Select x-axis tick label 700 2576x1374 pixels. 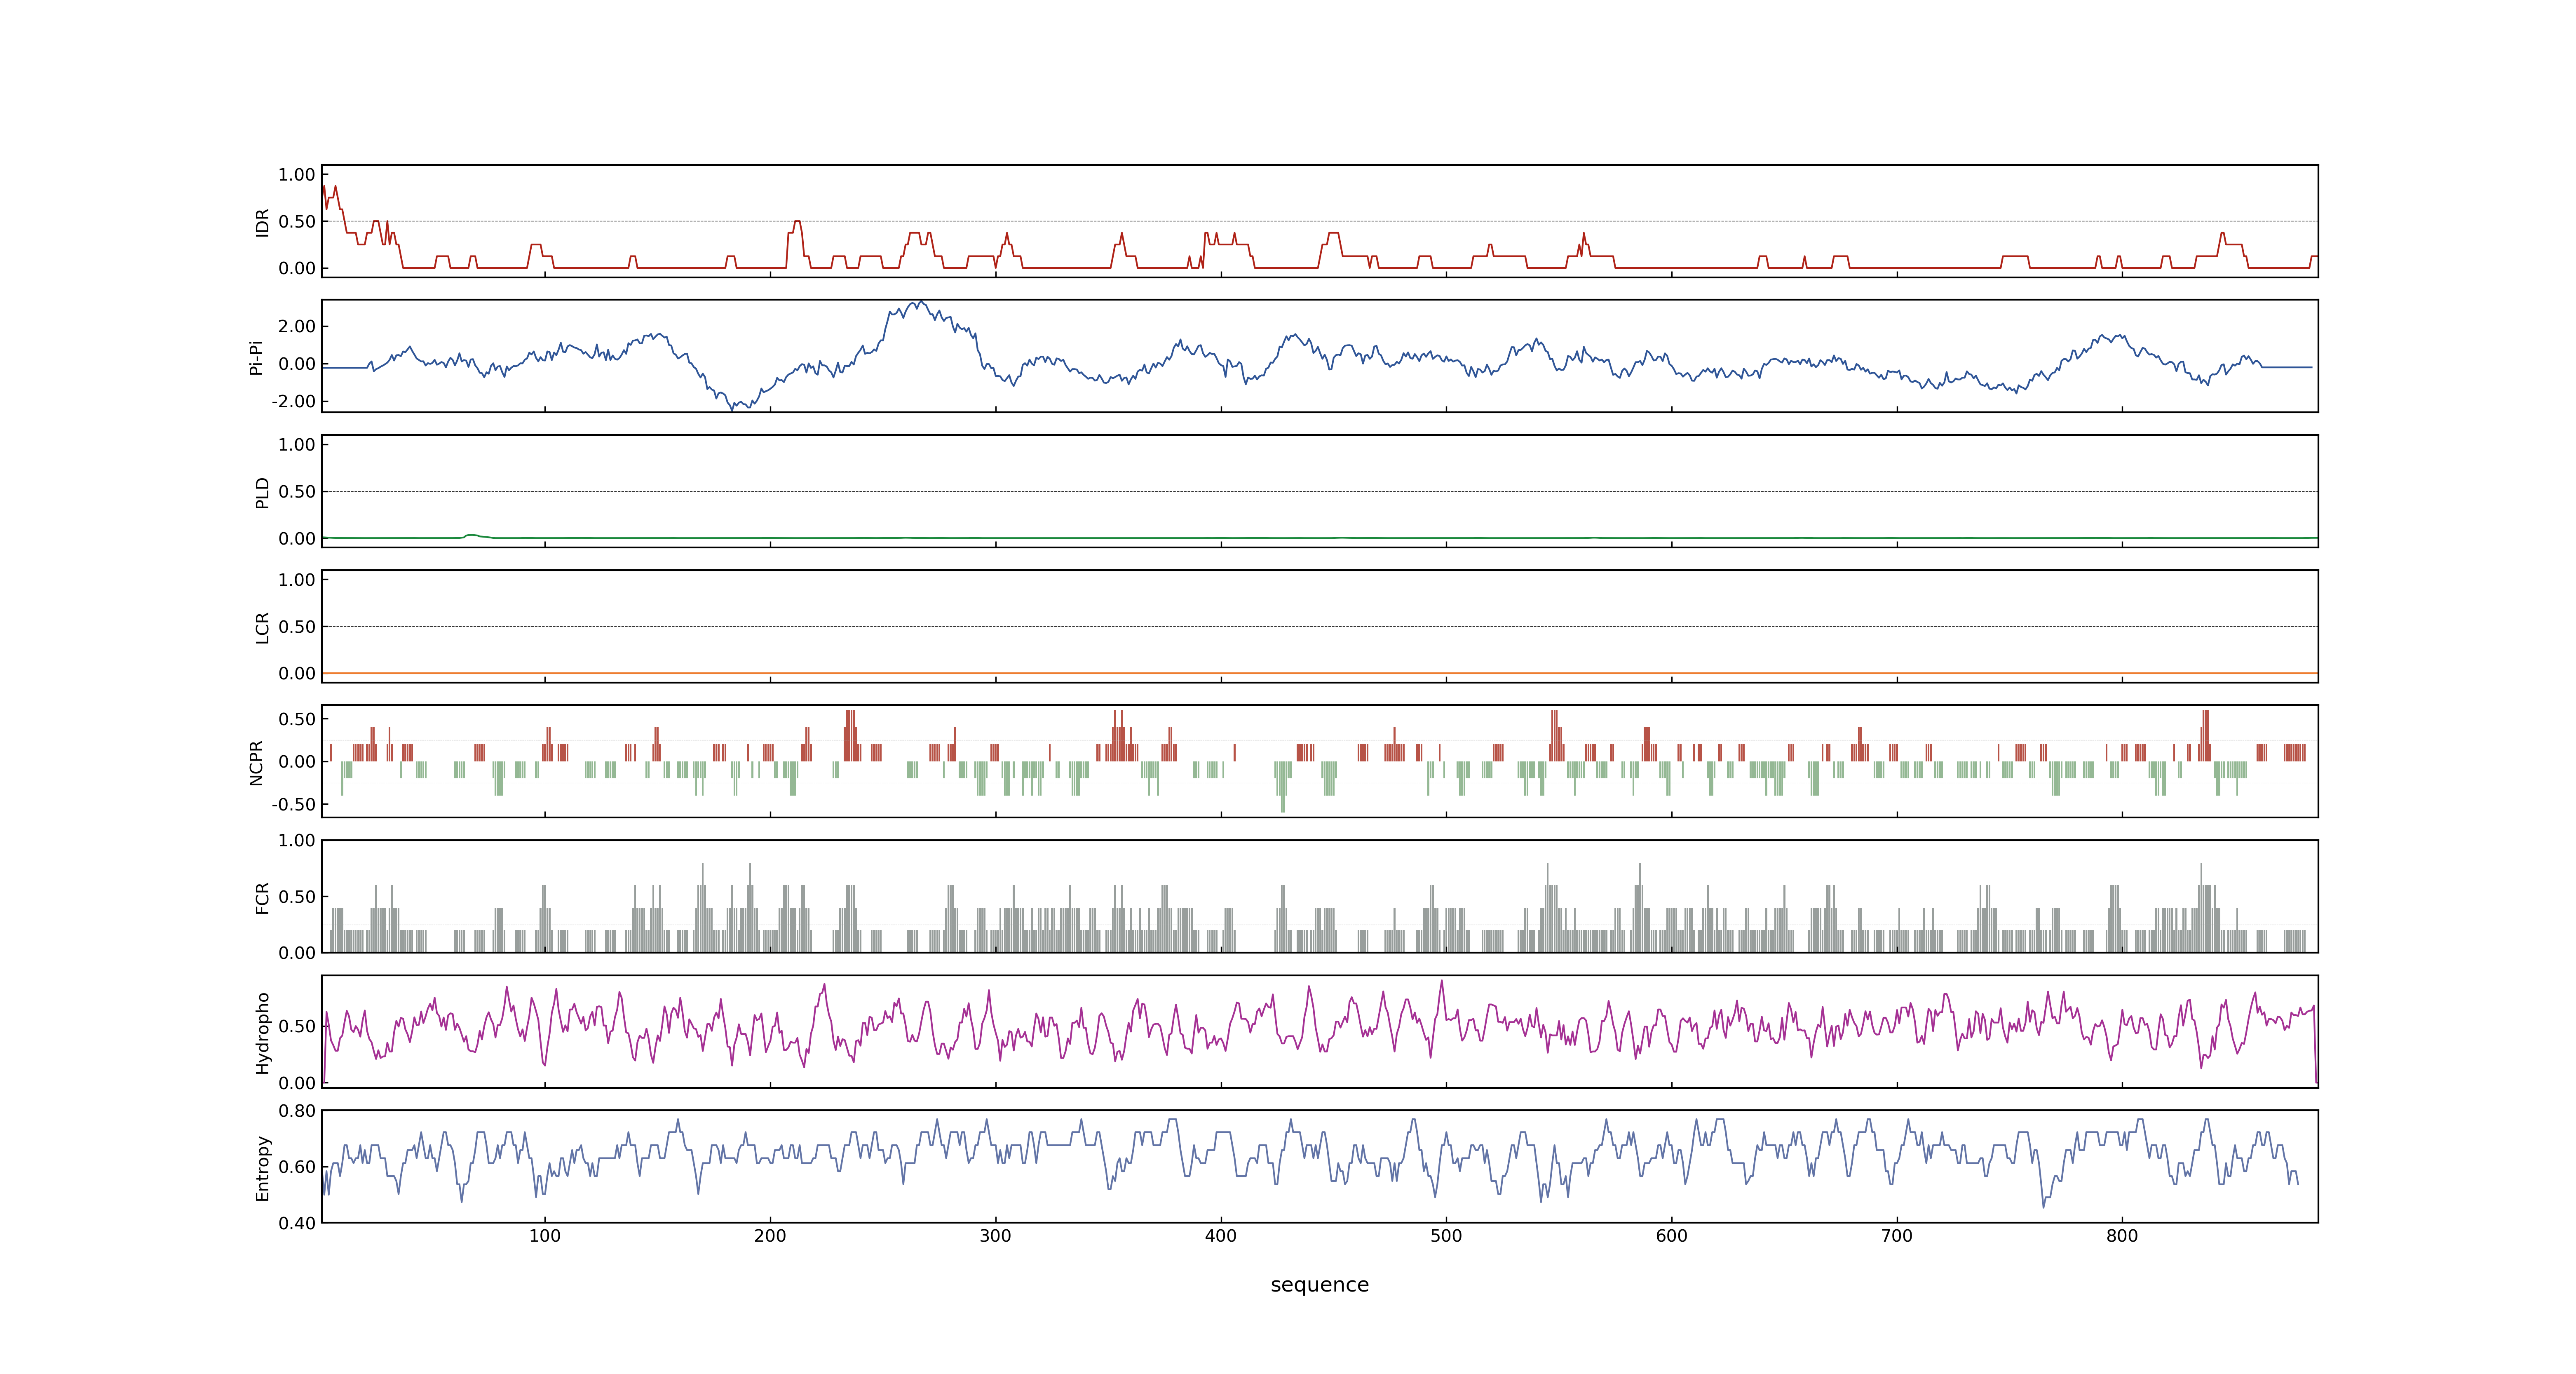1897,1236
